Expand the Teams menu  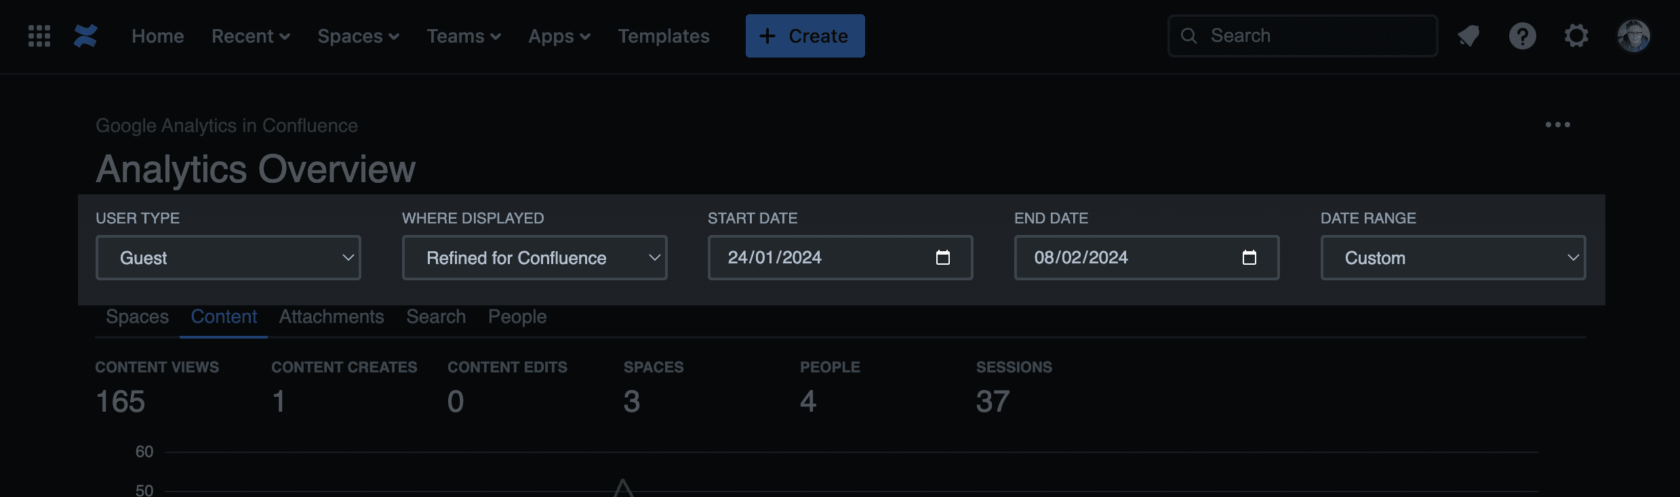tap(464, 36)
